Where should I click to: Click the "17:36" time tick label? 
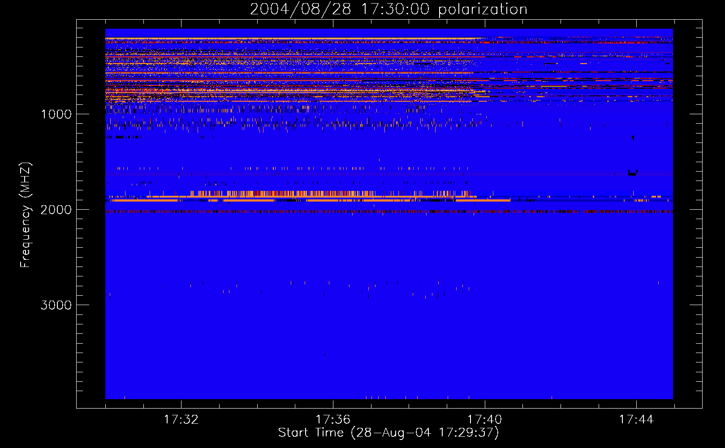pyautogui.click(x=333, y=420)
